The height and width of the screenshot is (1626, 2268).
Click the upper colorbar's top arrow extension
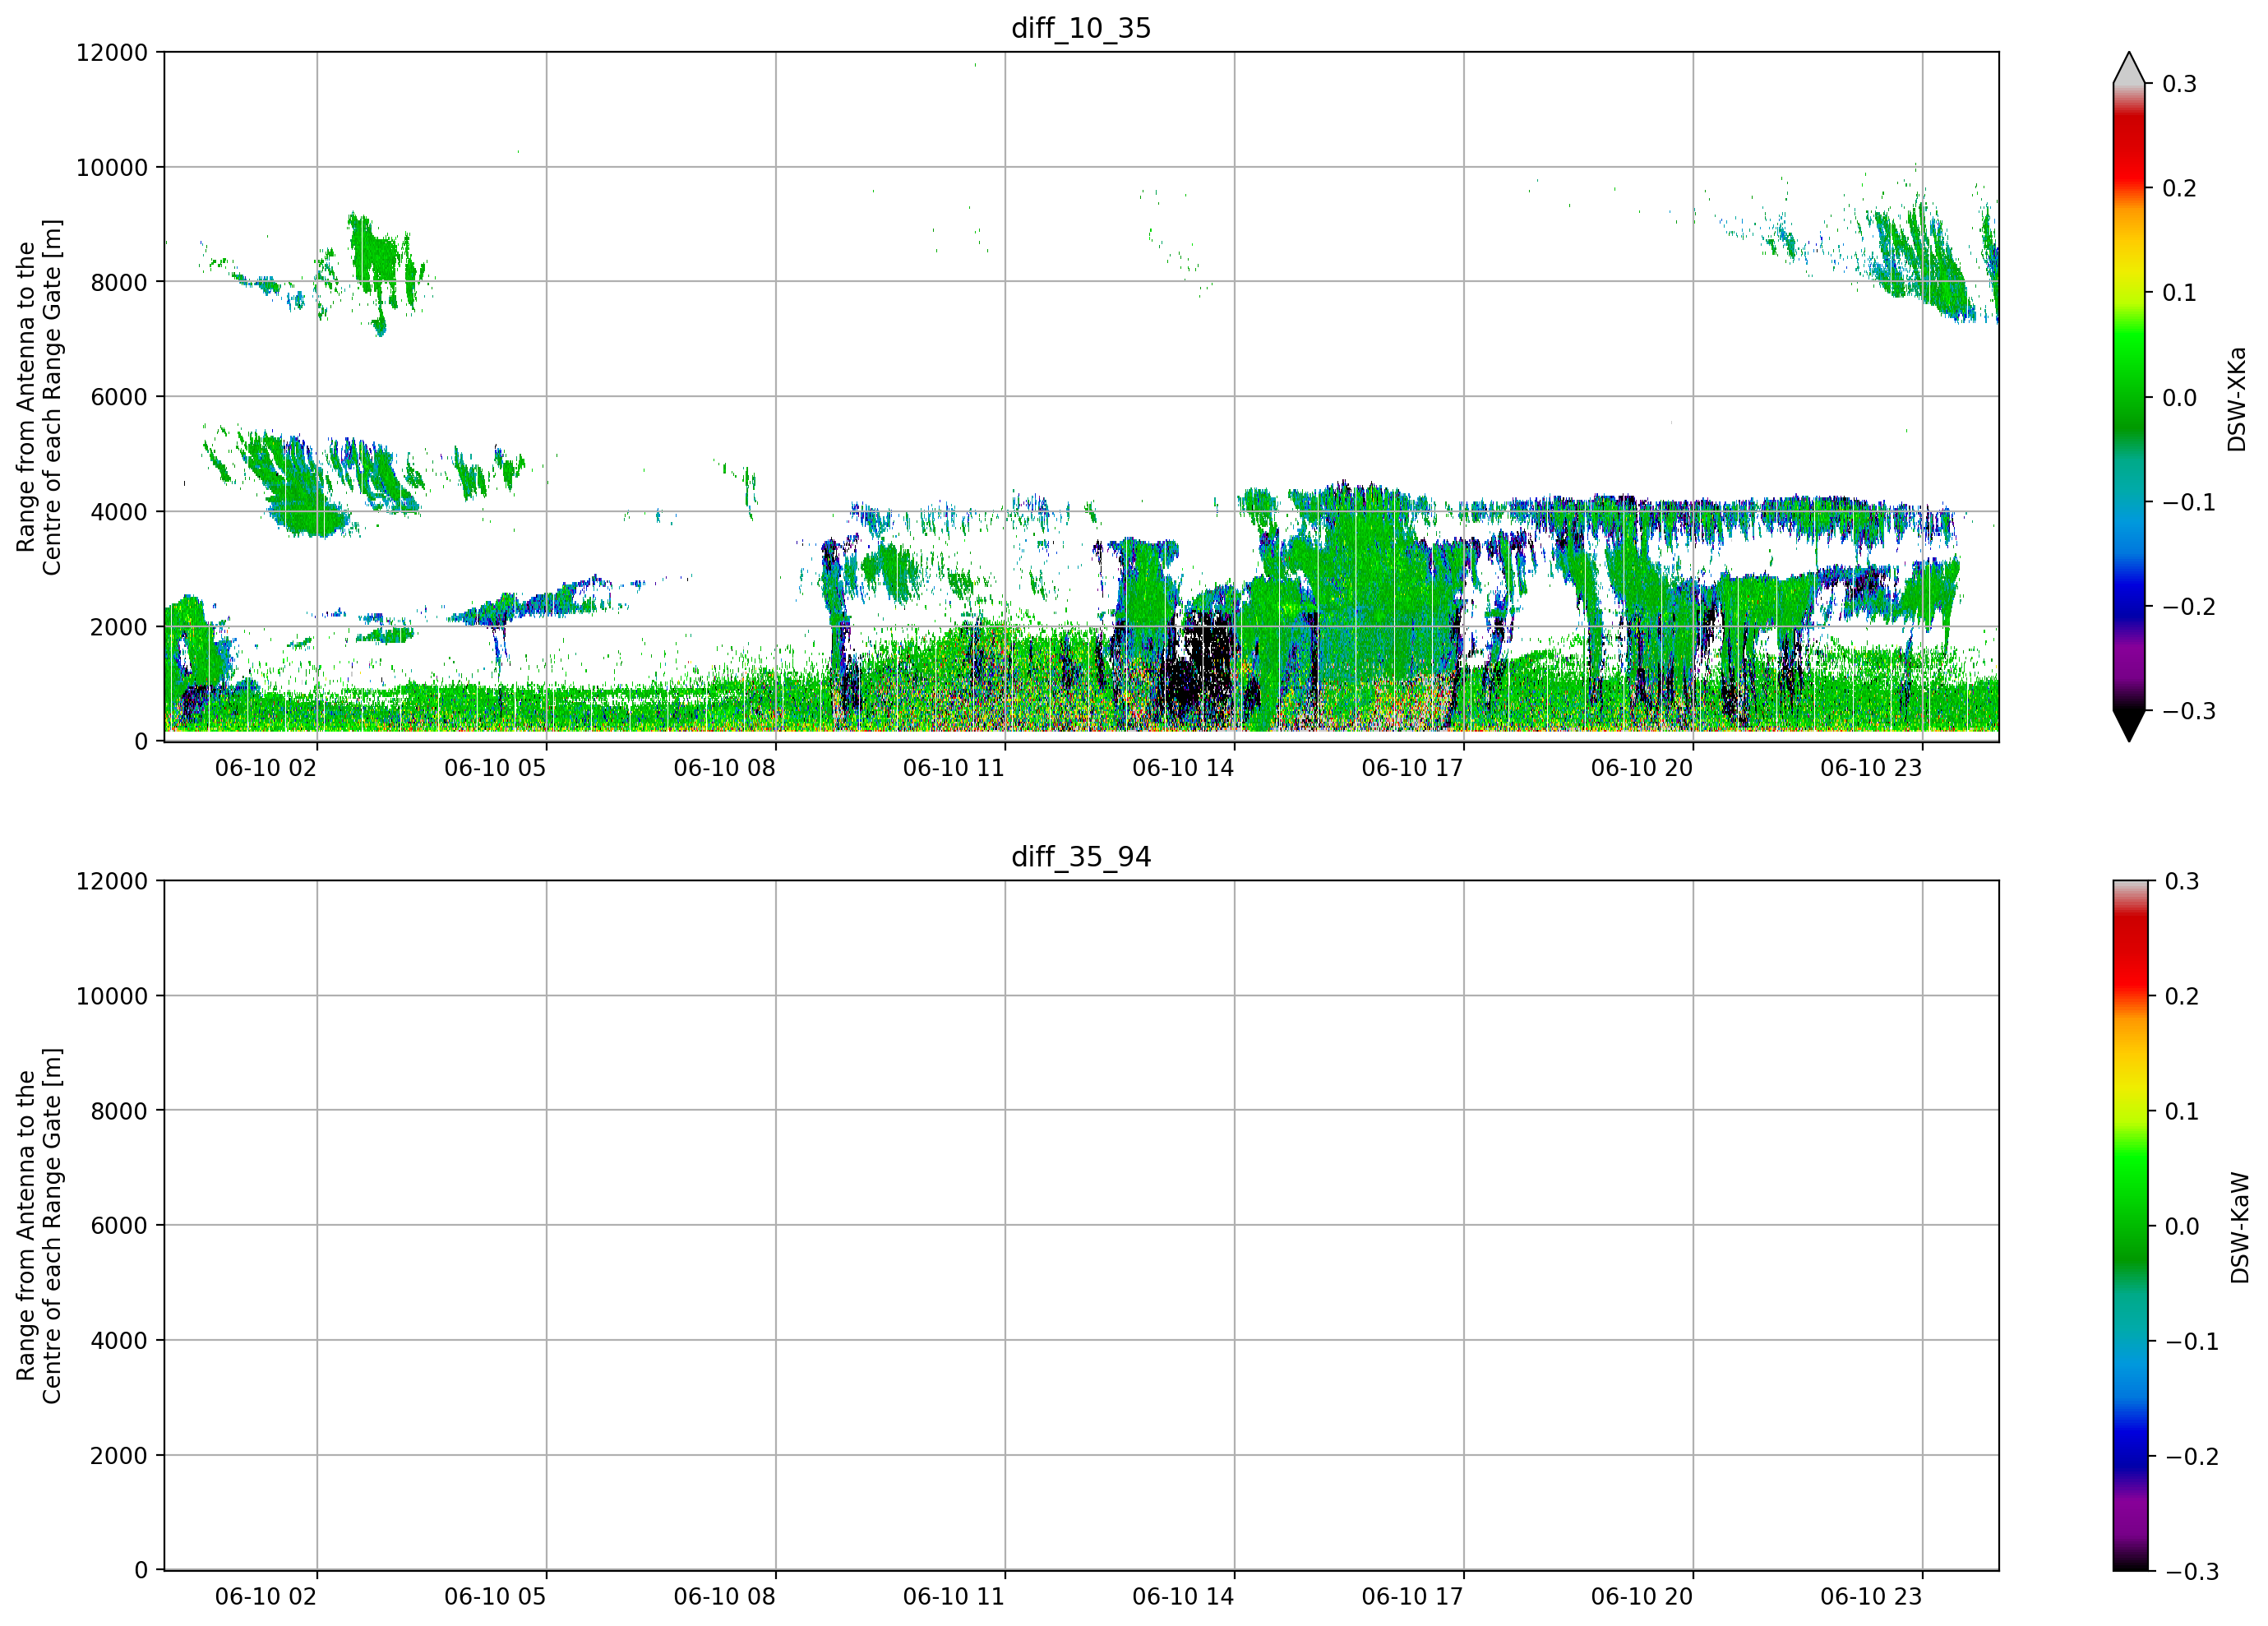[2129, 67]
